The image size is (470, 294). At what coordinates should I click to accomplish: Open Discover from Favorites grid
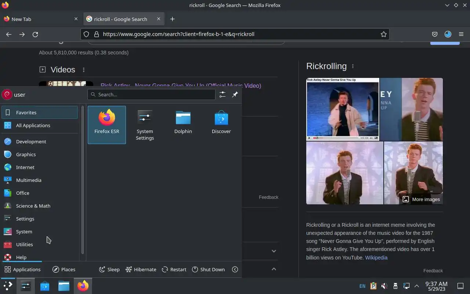point(221,125)
